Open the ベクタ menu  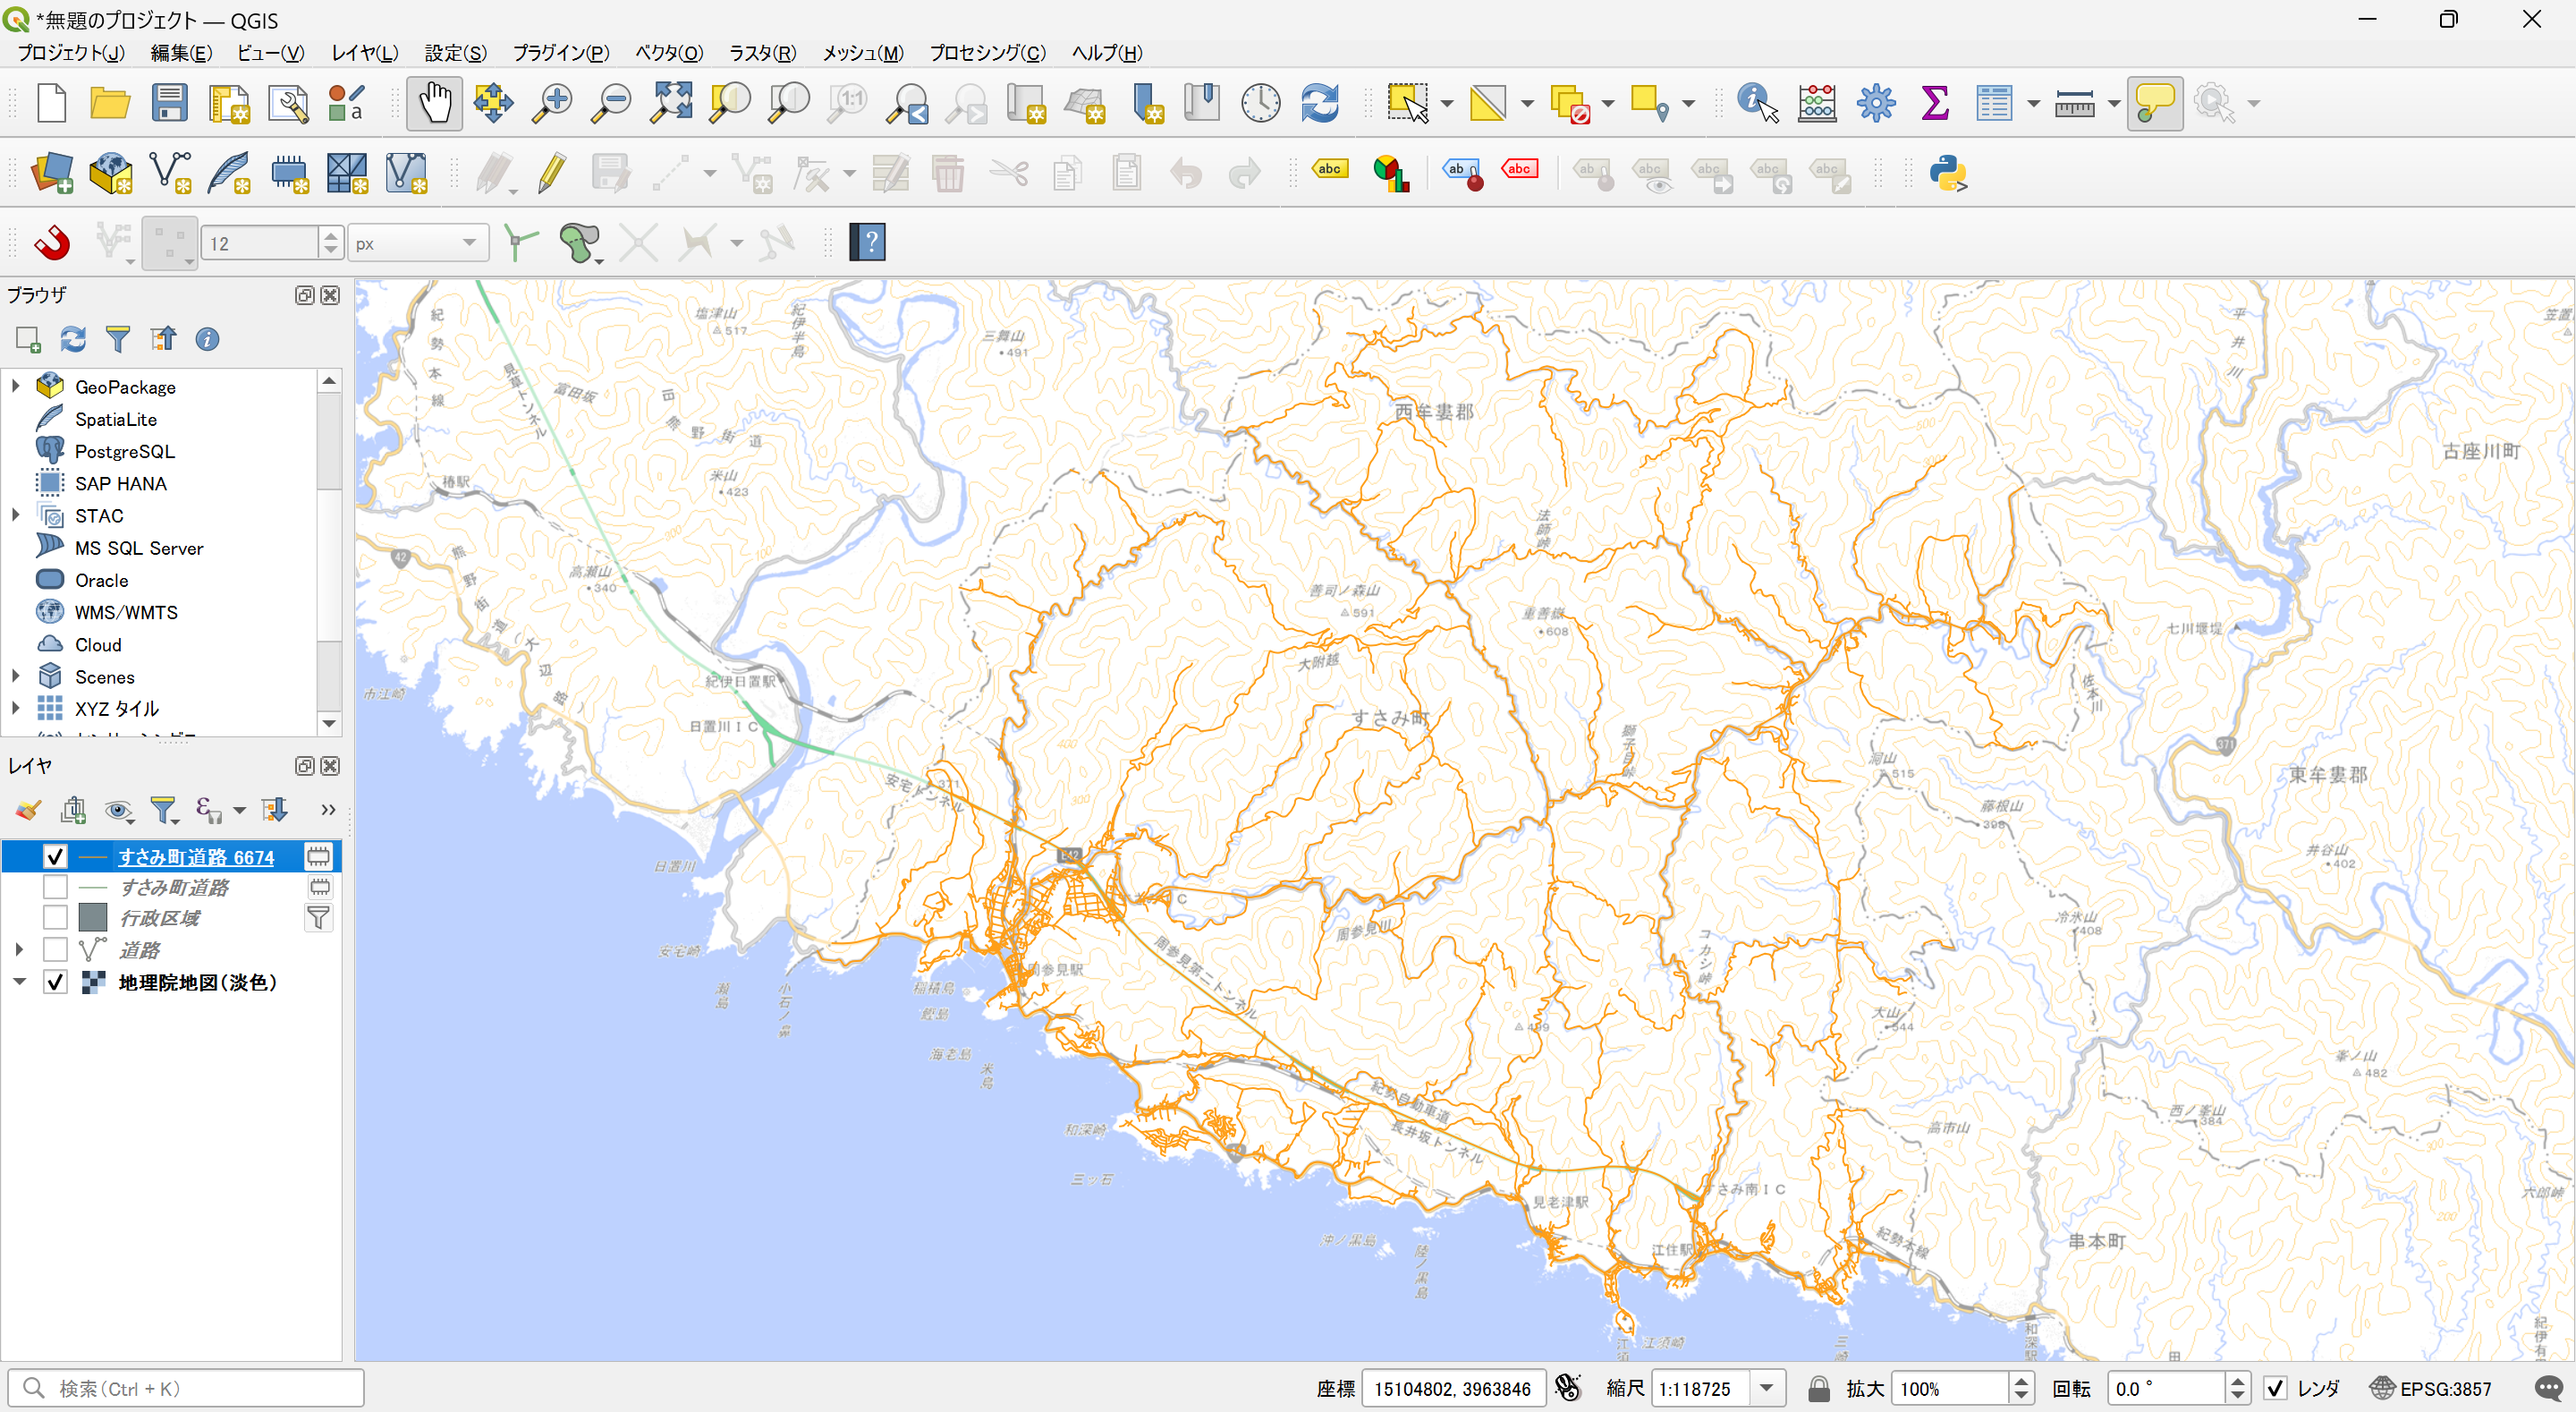click(x=668, y=53)
